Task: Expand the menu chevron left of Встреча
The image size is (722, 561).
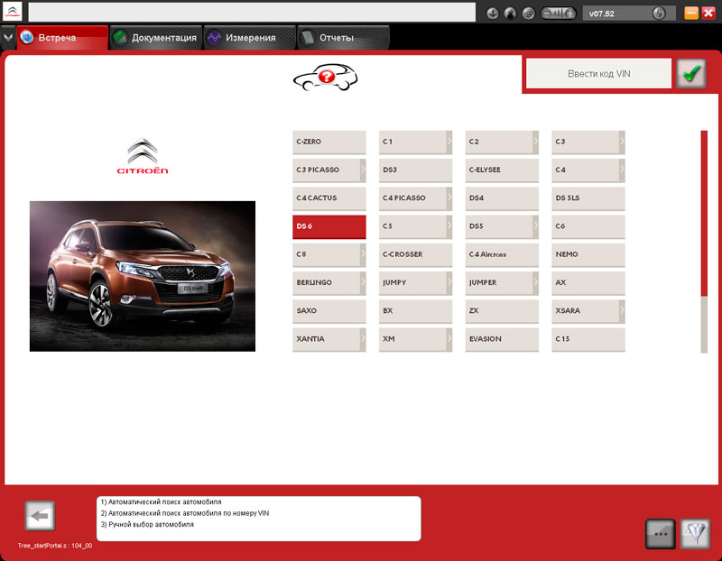Action: point(8,38)
